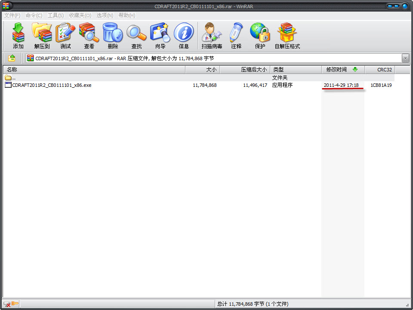
Task: Click the 删除 (Delete) recycle bin icon
Action: (113, 35)
